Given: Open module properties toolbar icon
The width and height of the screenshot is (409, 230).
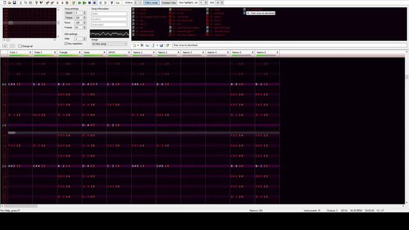Looking at the screenshot, I should 73,3.
